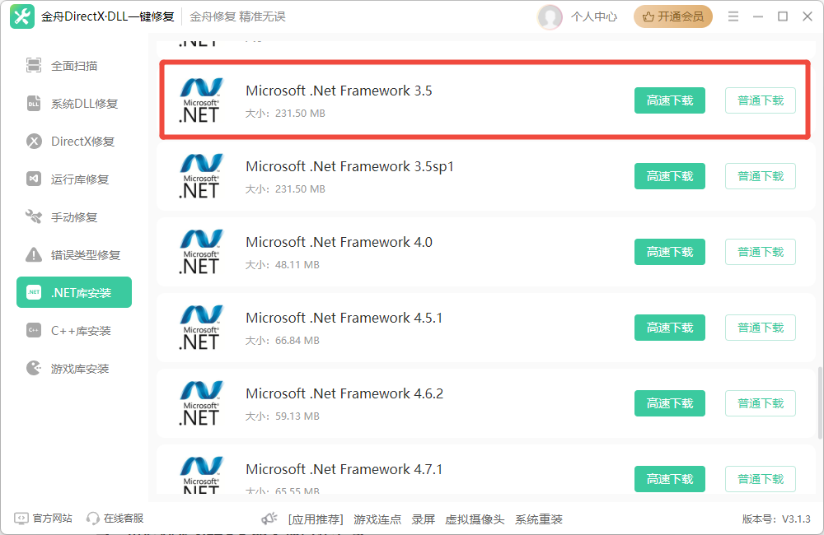Click 普通下载 for .Net Framework 3.5sp1
Image resolution: width=824 pixels, height=535 pixels.
[x=761, y=176]
